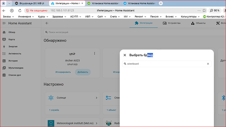Open the Инженерия bookmarks folder
226x127 pixels.
(x=26, y=17)
